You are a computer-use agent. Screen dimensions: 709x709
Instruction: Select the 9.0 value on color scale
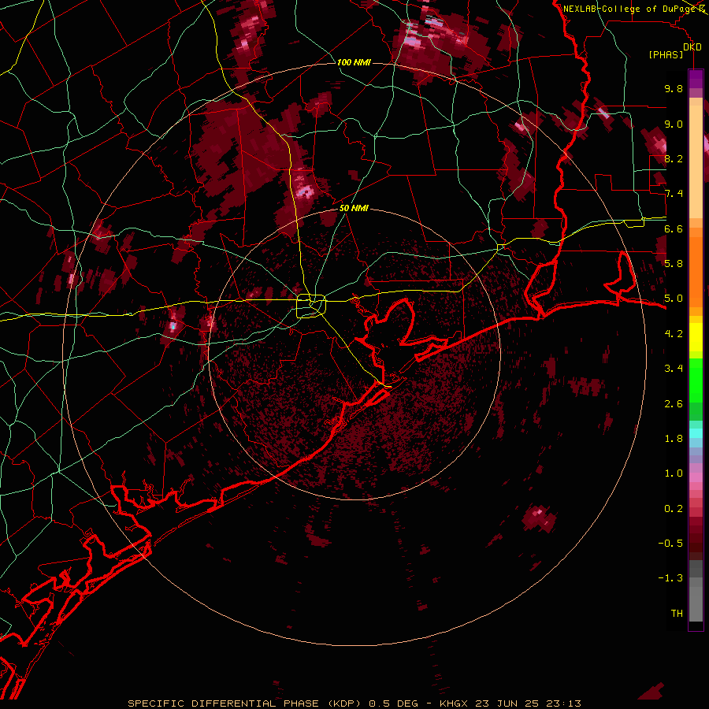[x=674, y=124]
